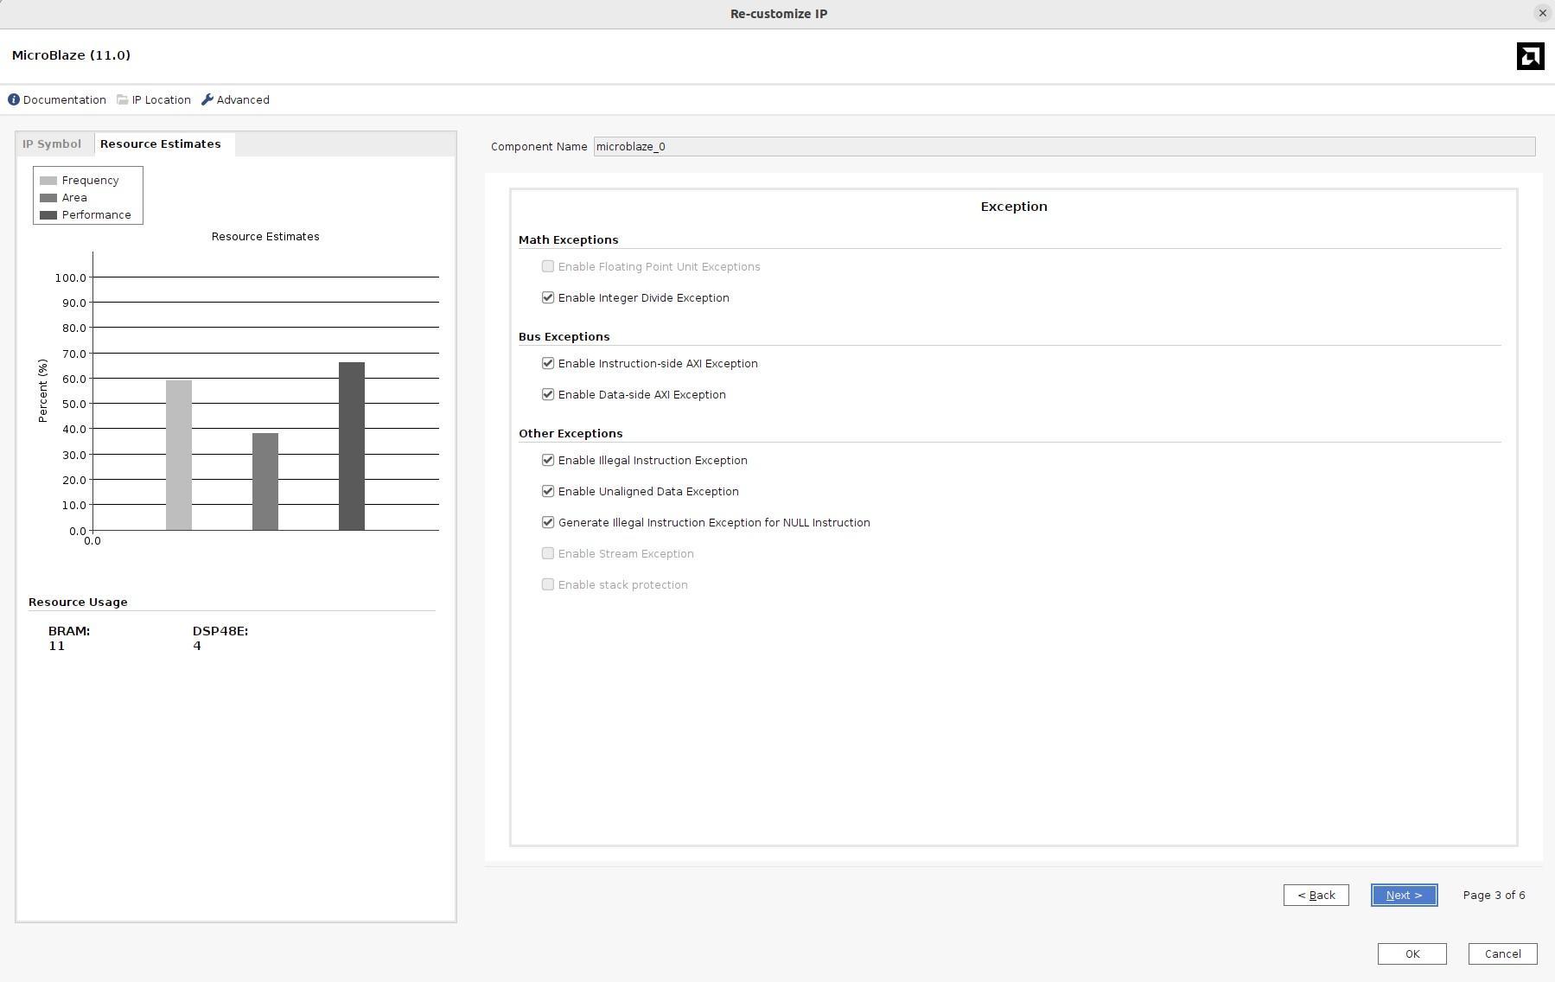Click the Resource Usage heading
This screenshot has width=1555, height=982.
click(78, 603)
